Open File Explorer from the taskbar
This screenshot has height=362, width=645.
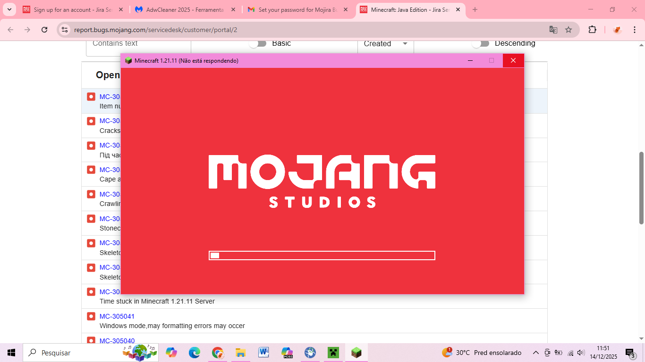pos(241,353)
